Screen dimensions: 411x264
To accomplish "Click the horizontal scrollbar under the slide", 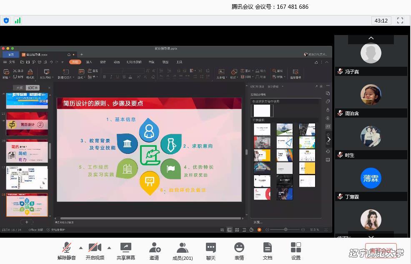I will point(150,218).
